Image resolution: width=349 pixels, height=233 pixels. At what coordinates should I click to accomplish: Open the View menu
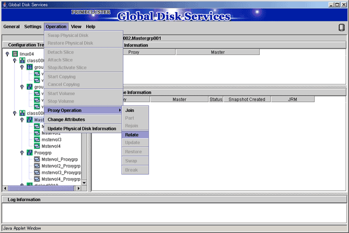point(76,27)
